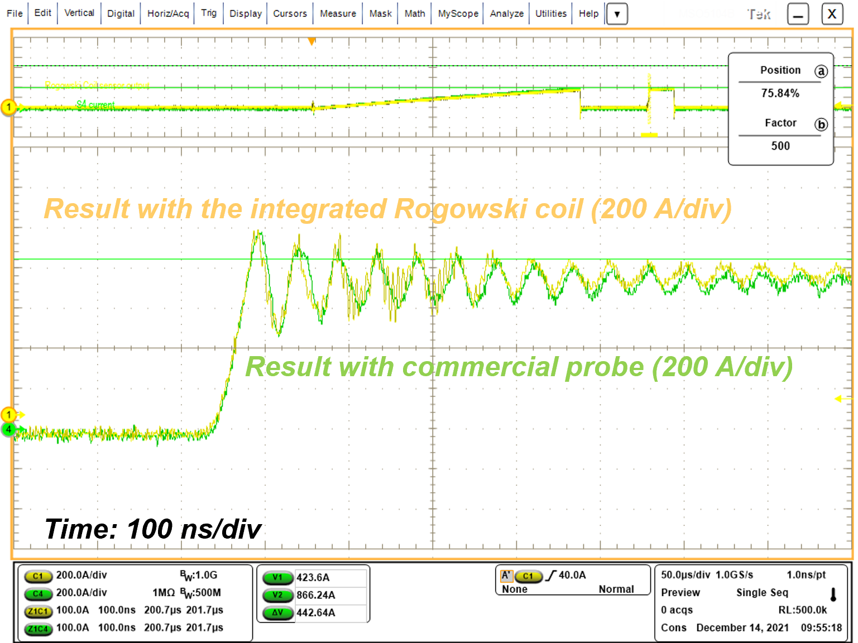Screen dimensions: 858x643
Task: Select multipurpose knob b icon beside Factor
Action: click(821, 124)
